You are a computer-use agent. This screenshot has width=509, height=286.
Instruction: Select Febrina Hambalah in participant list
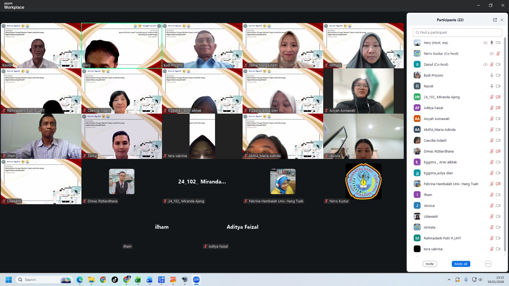451,184
